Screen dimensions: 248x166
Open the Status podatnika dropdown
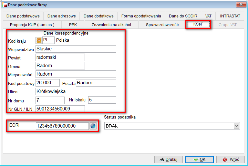(x=236, y=126)
